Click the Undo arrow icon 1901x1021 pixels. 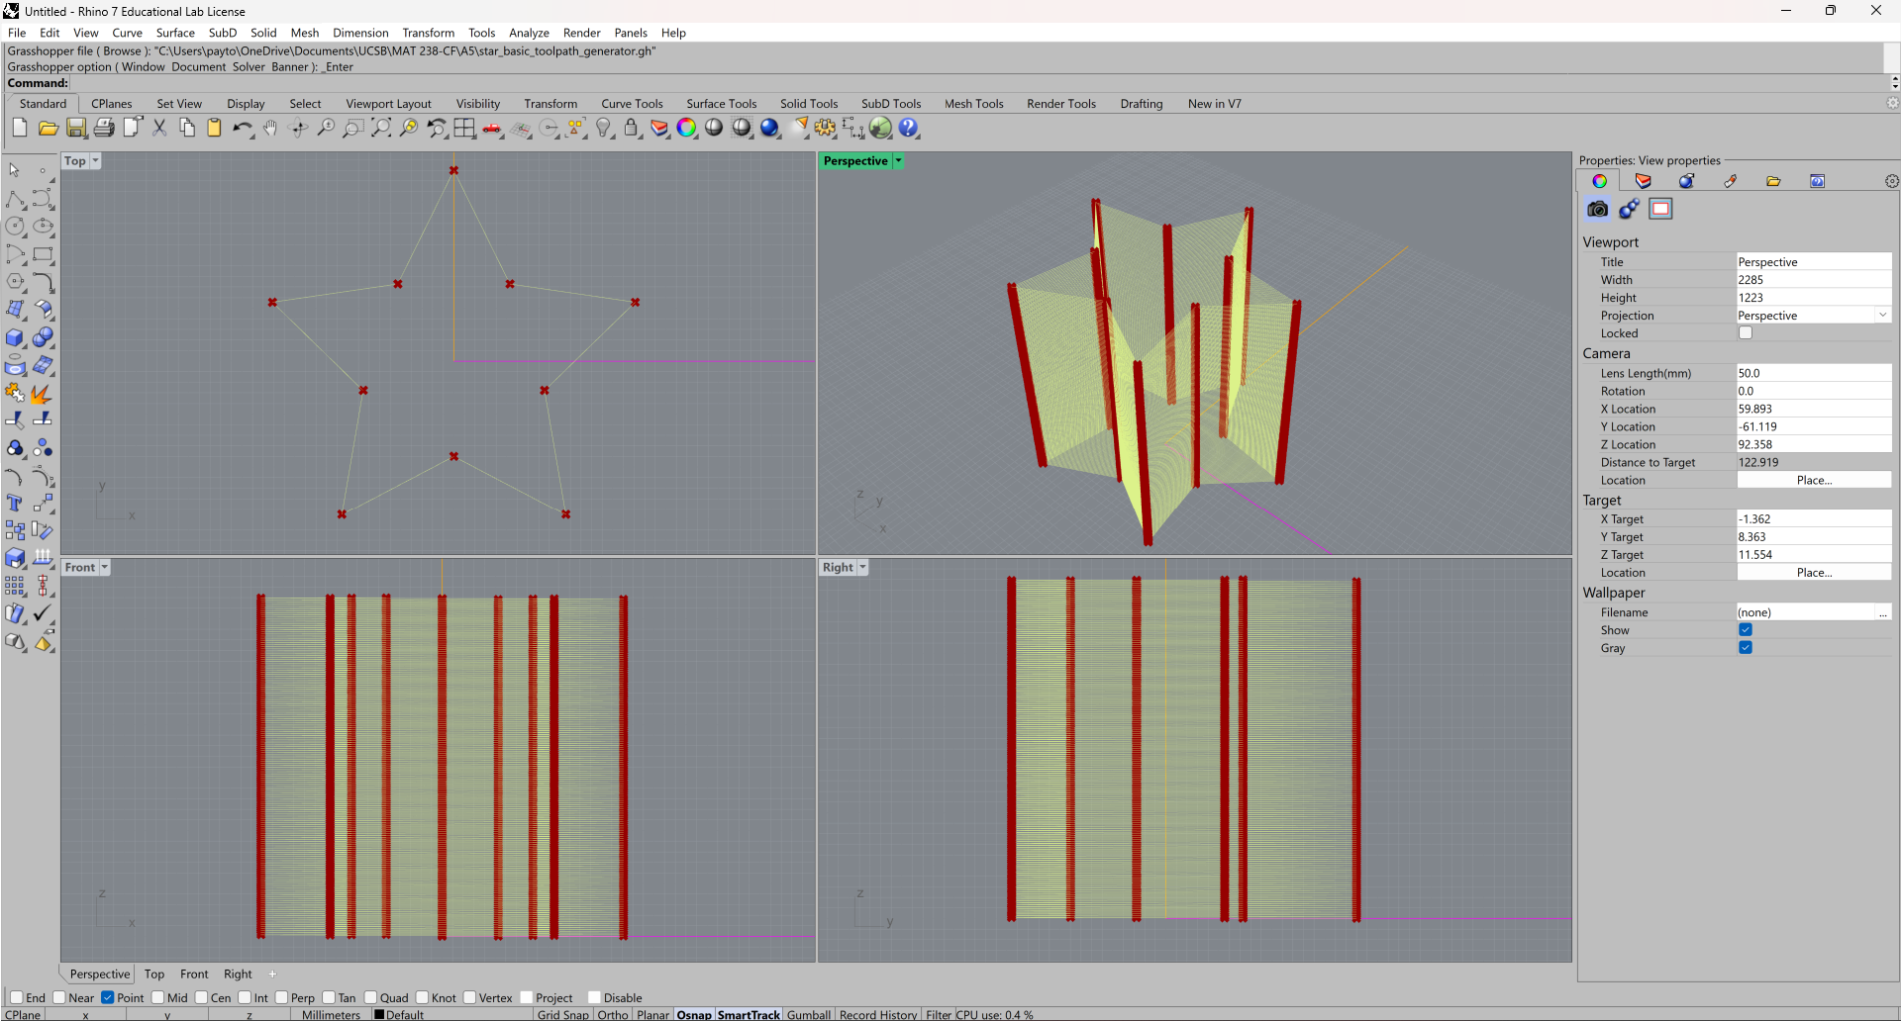pyautogui.click(x=243, y=128)
